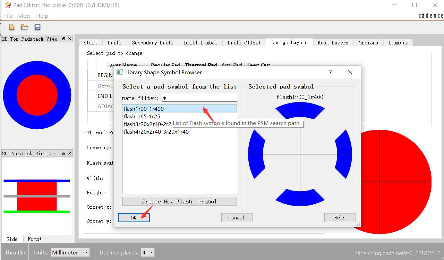Screen dimensions: 444x260
Task: Open the Decimal places dropdown
Action: pos(147,252)
